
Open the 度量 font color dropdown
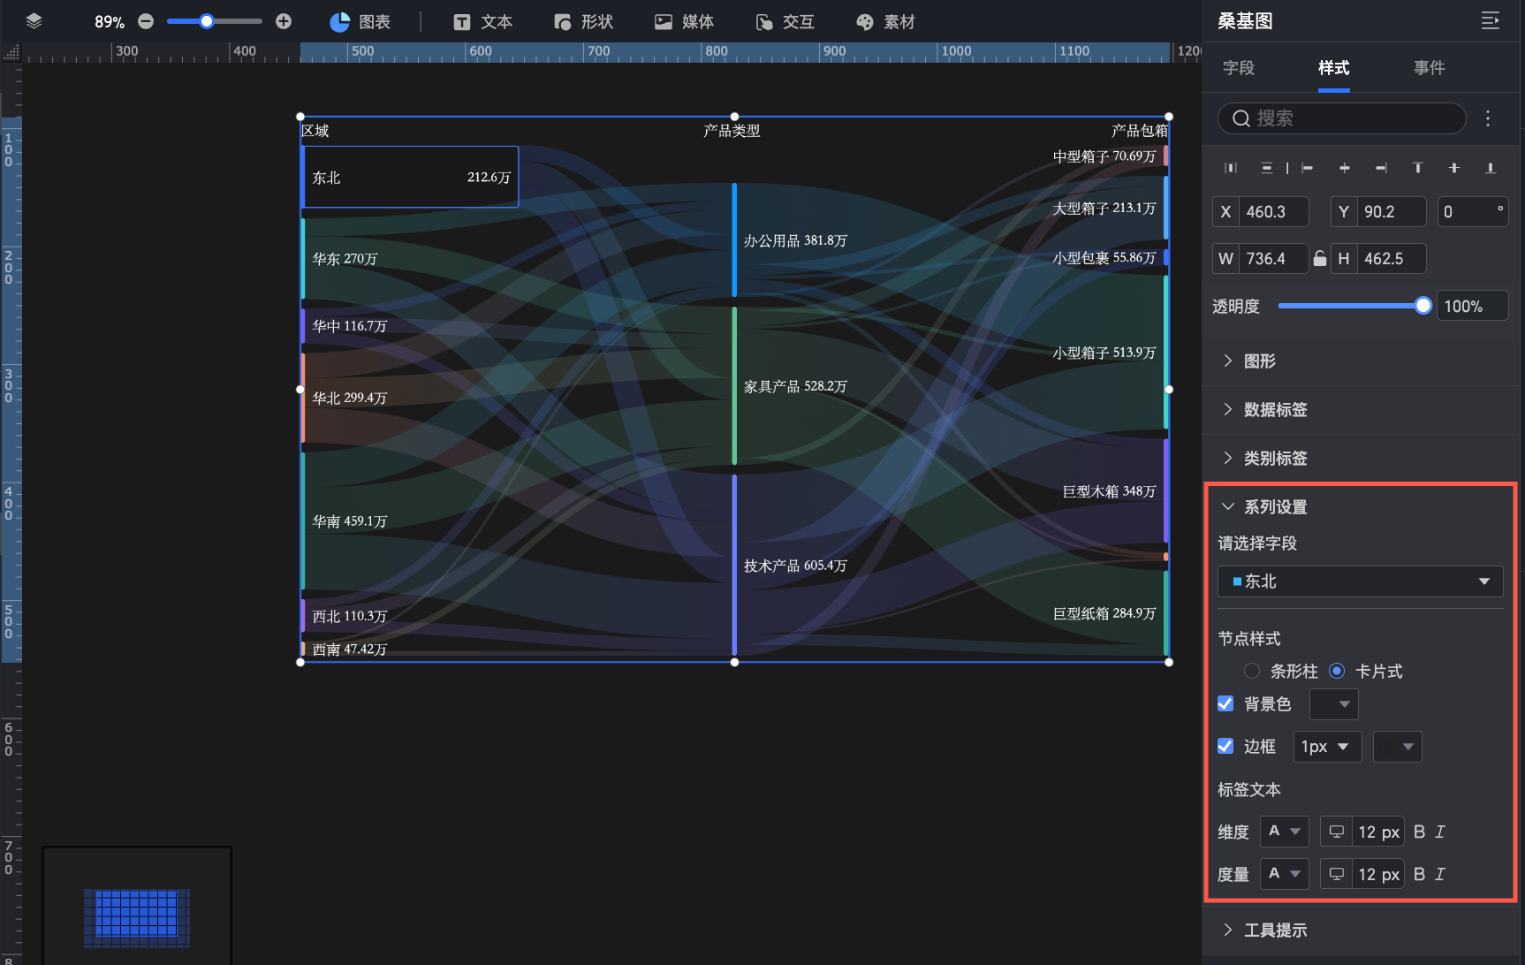(x=1285, y=874)
